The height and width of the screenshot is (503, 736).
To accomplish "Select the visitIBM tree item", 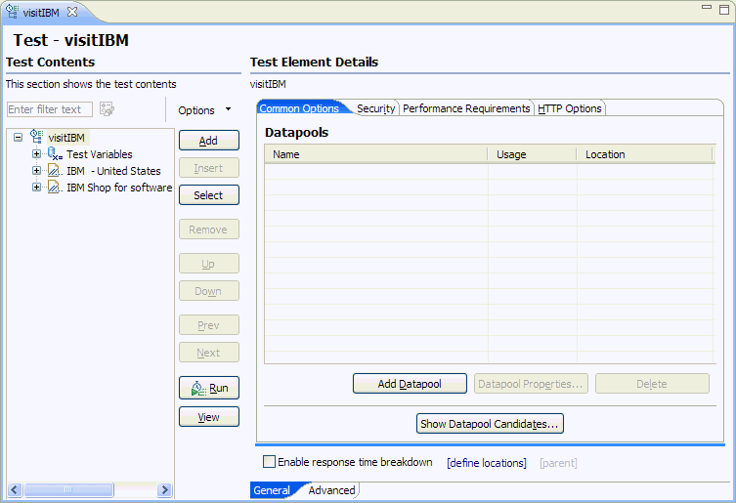I will point(66,138).
